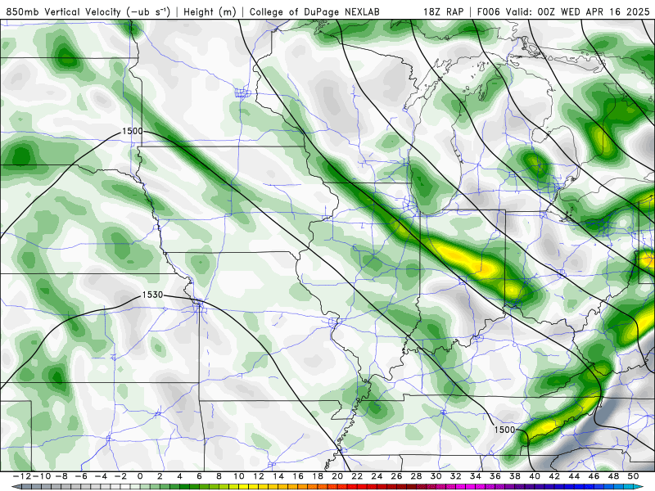Click the 38 value on the color scale
Screen dimensions: 655x491
(x=515, y=476)
